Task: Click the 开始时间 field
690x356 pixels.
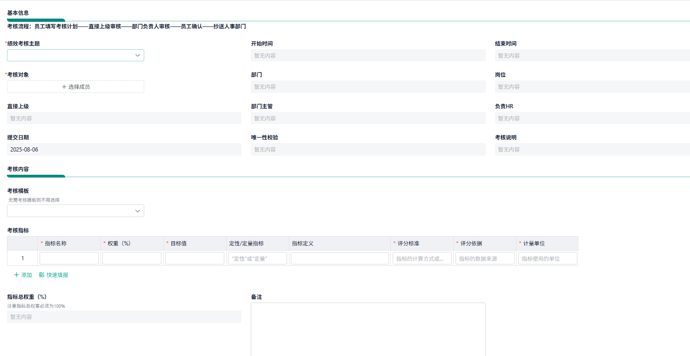Action: (x=368, y=55)
